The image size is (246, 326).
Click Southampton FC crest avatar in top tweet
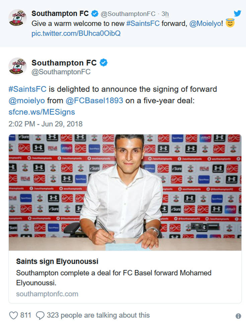pos(17,18)
